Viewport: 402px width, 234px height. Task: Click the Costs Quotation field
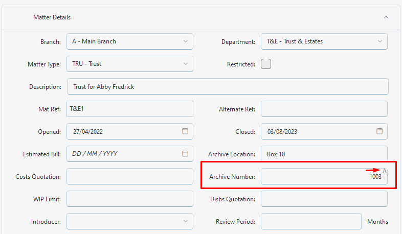[130, 176]
